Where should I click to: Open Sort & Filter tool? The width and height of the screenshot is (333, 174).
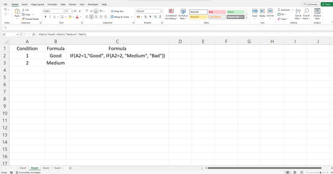(x=298, y=14)
